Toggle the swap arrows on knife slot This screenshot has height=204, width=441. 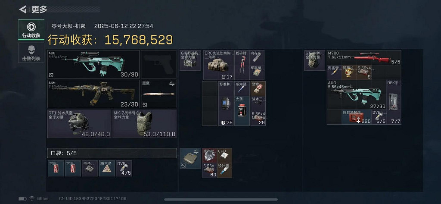coord(172,84)
